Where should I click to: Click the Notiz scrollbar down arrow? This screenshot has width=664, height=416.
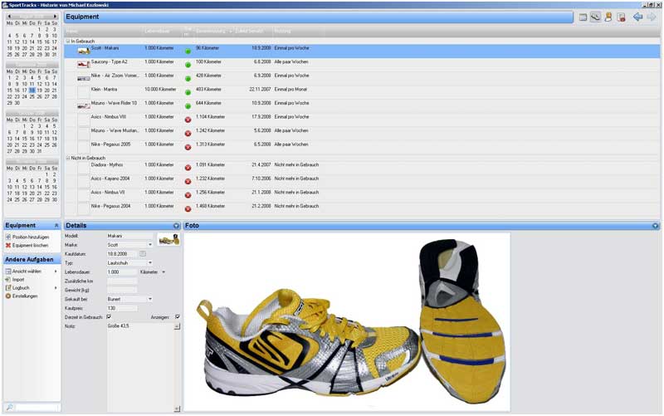177,409
